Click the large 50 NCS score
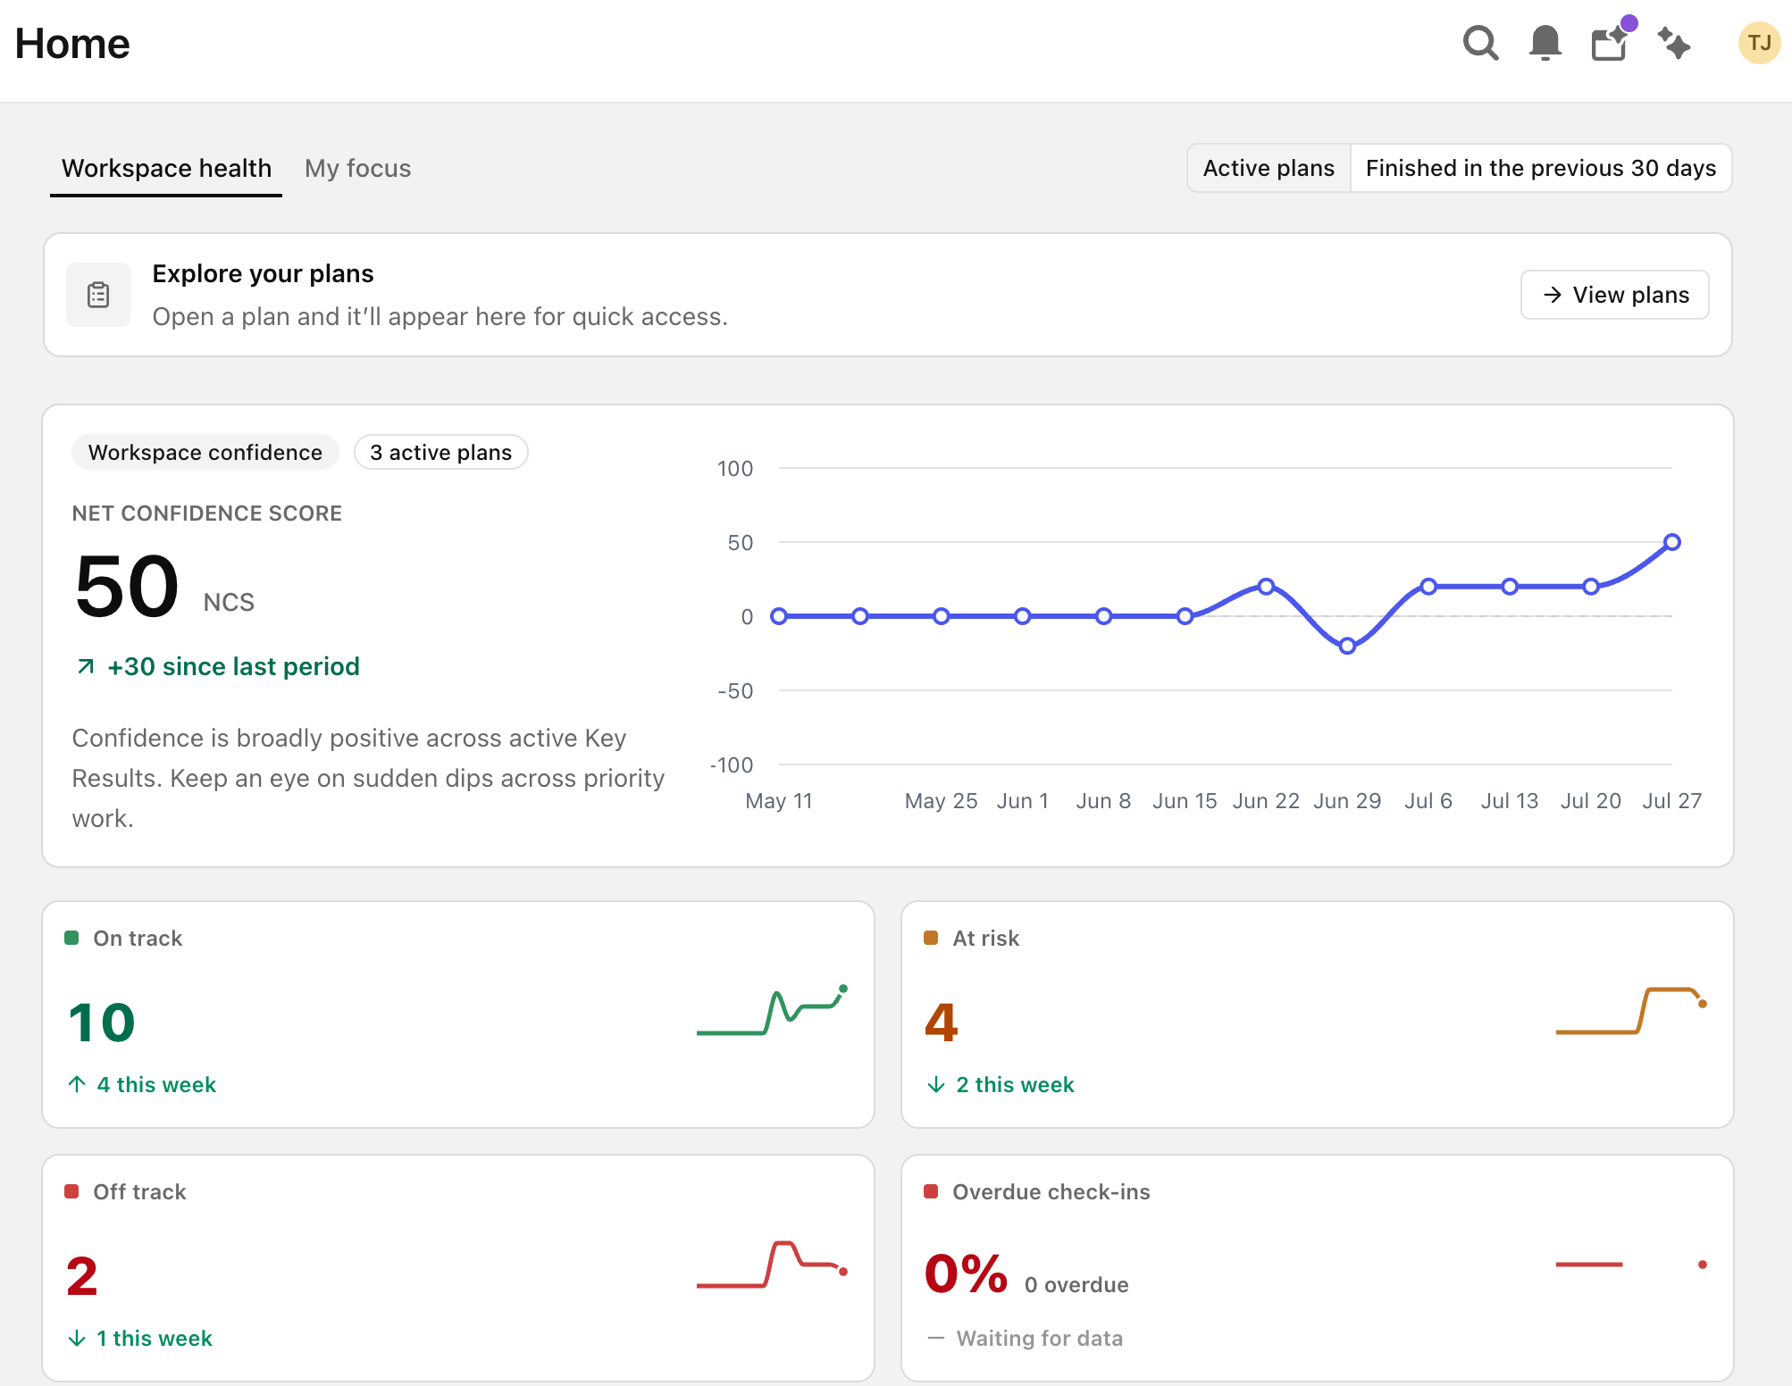 (128, 586)
